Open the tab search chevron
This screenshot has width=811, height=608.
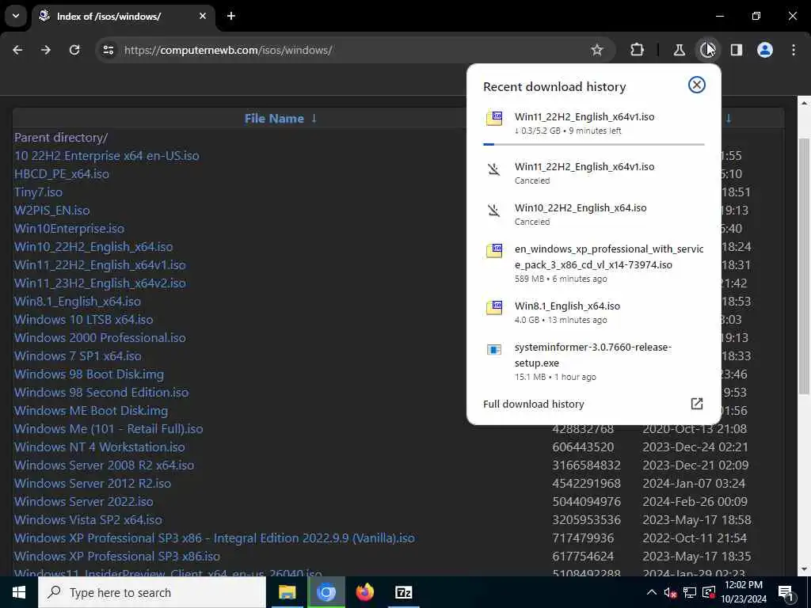tap(16, 16)
